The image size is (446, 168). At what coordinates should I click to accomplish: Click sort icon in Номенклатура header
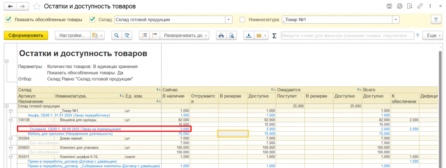coord(122,96)
